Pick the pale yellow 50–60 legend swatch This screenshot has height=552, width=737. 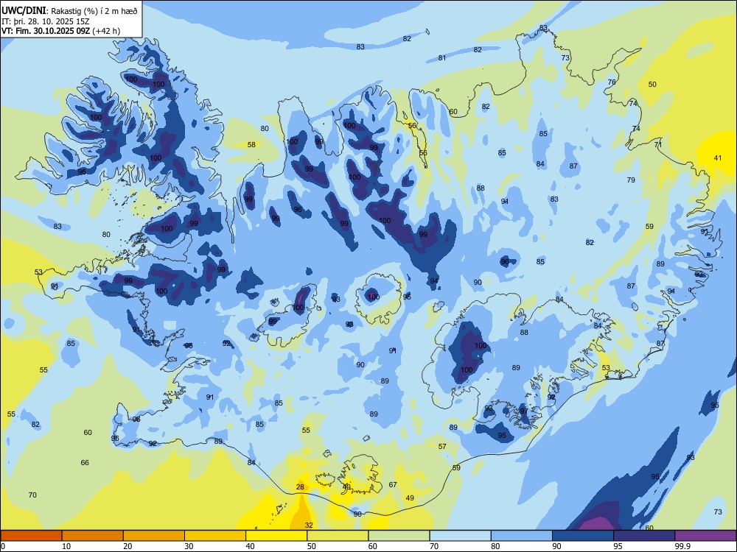click(338, 536)
